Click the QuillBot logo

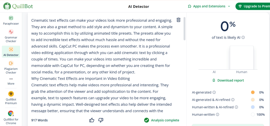point(18,6)
